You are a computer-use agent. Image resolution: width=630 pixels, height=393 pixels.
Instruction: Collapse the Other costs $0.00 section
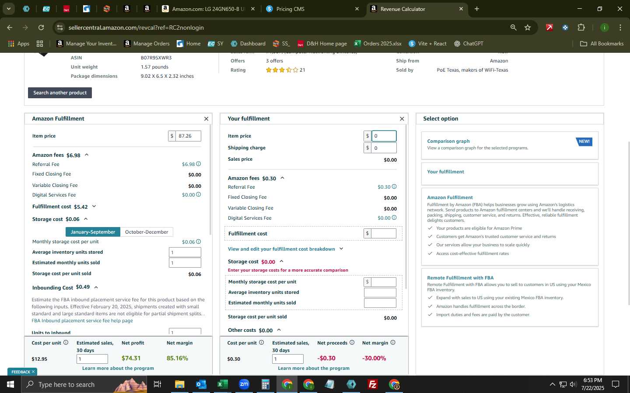point(279,330)
